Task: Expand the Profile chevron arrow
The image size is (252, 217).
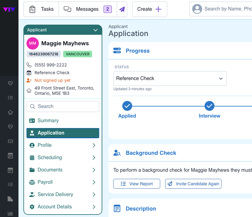Action: [94, 145]
